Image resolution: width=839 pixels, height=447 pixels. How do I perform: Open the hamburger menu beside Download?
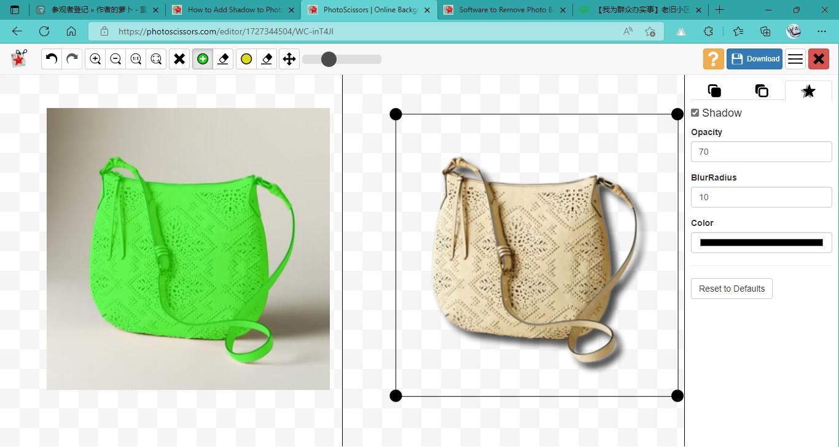(795, 59)
